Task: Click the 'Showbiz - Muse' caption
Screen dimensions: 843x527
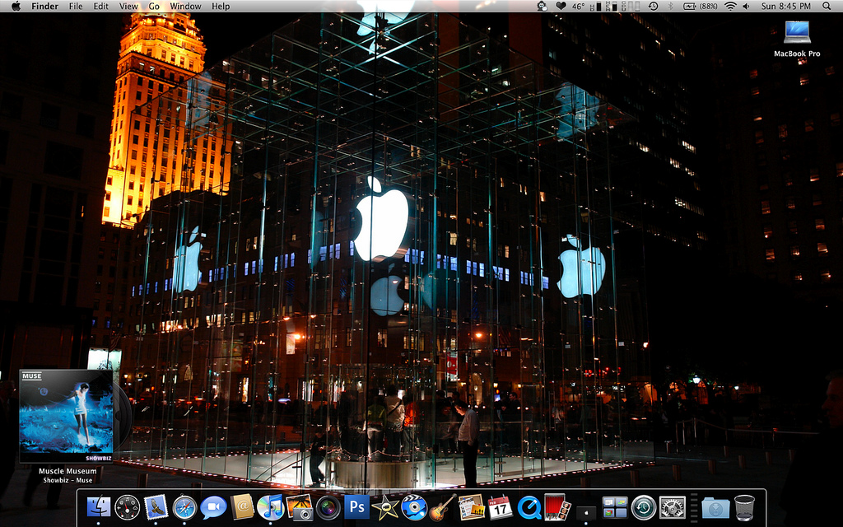Action: tap(68, 480)
